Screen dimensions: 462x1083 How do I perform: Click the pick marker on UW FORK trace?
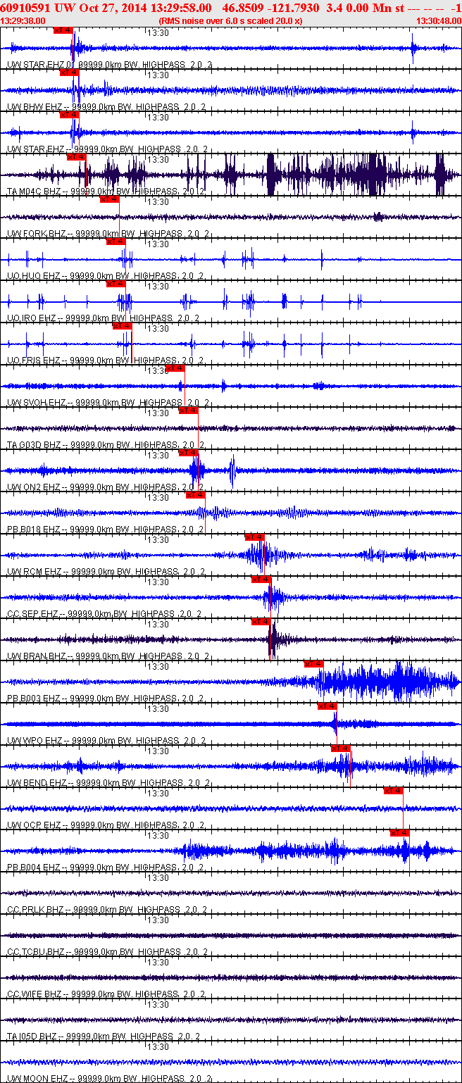(x=110, y=199)
